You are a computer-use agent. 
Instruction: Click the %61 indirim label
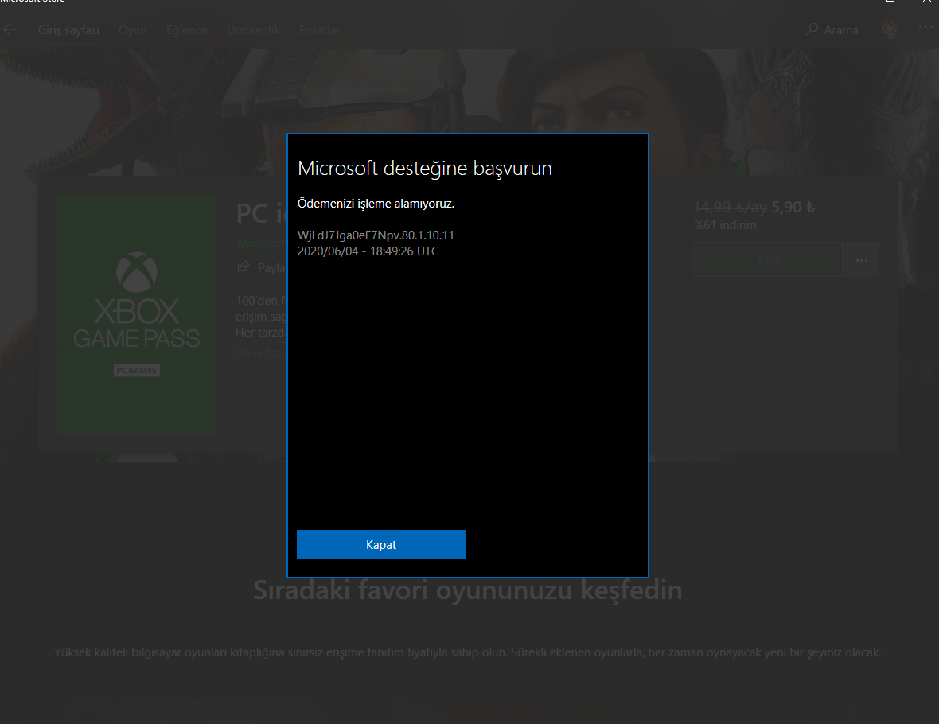(x=725, y=225)
